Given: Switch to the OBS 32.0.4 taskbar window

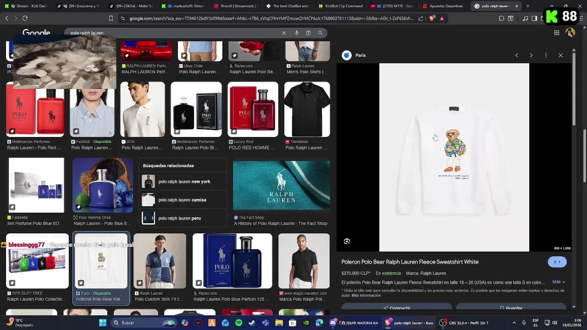Looking at the screenshot, I should 464,323.
